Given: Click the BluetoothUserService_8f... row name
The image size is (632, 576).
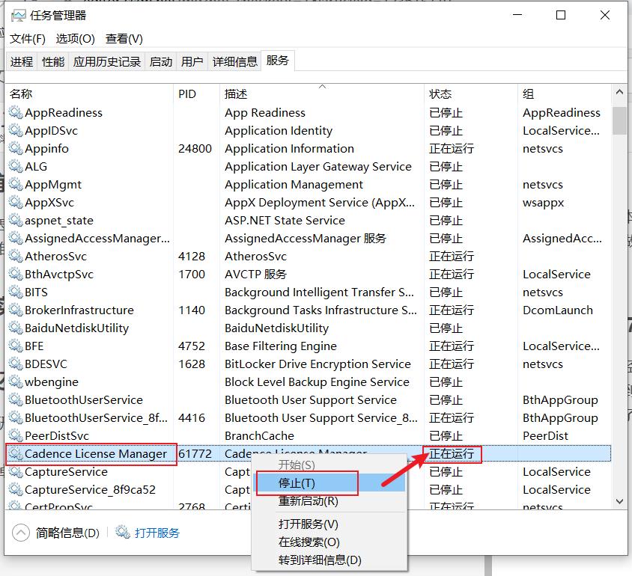Looking at the screenshot, I should point(96,418).
